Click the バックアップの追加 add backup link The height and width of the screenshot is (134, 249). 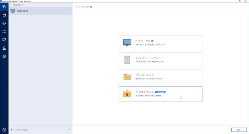click(x=21, y=130)
